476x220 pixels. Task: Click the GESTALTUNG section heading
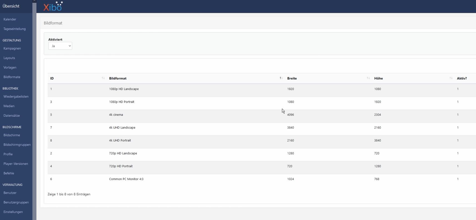12,40
